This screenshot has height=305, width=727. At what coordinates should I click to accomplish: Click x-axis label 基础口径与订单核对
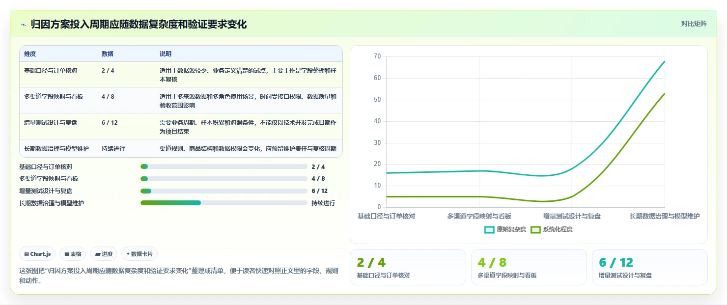[386, 216]
